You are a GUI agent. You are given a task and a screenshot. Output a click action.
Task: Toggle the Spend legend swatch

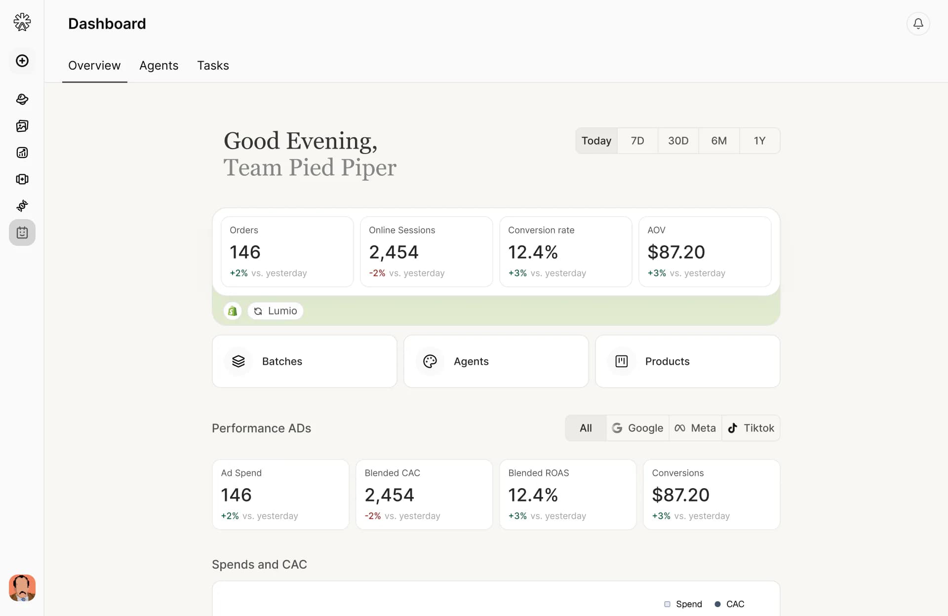pyautogui.click(x=667, y=604)
